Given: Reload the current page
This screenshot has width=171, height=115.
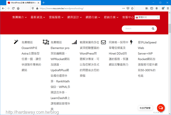Looking at the screenshot, I should click(x=13, y=8).
